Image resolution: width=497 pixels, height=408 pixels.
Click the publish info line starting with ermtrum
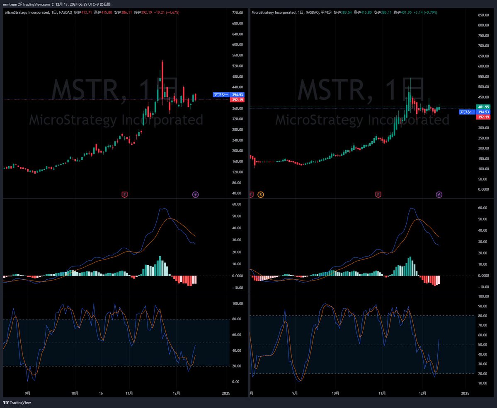click(x=57, y=5)
